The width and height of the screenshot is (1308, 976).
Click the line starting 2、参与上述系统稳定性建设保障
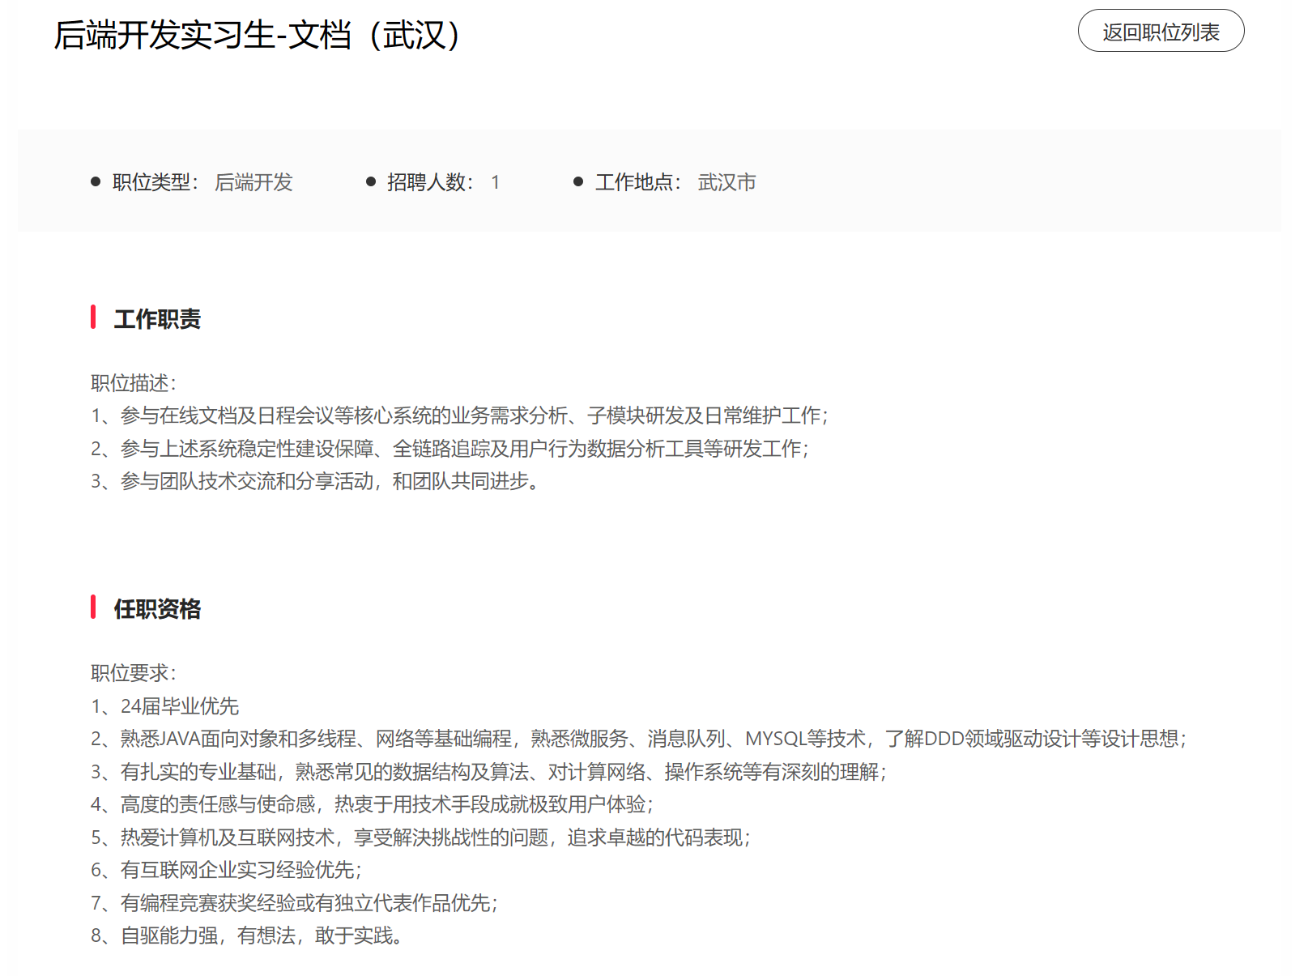(449, 449)
